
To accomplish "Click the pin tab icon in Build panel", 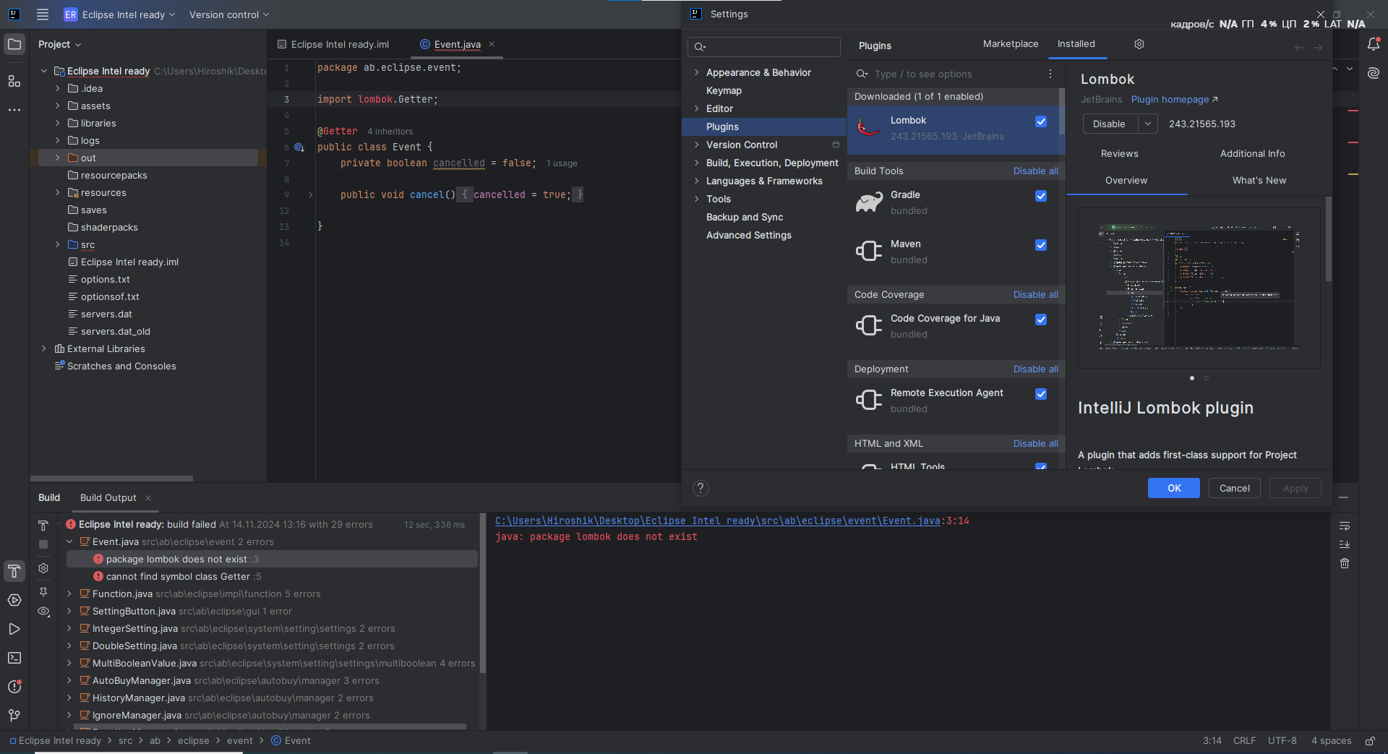I will pyautogui.click(x=43, y=592).
